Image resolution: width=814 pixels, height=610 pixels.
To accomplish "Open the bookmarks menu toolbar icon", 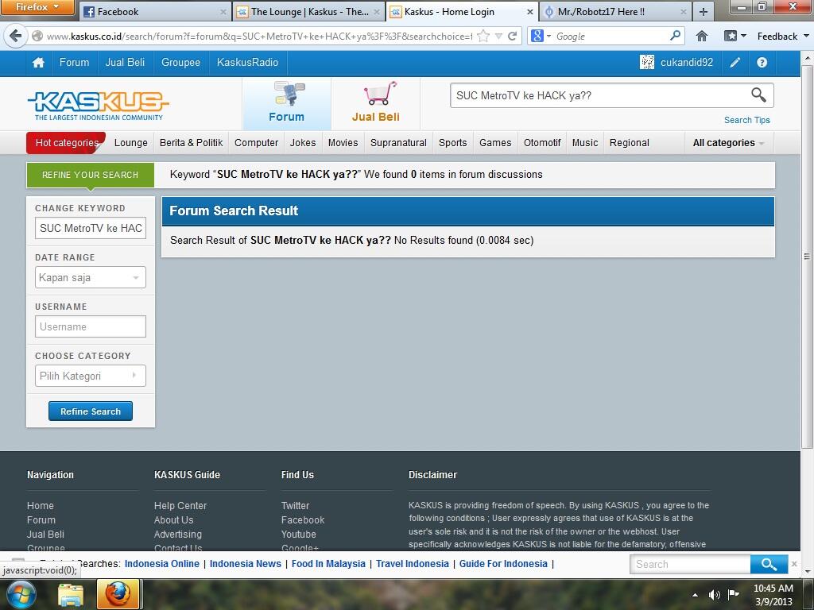I will click(731, 36).
